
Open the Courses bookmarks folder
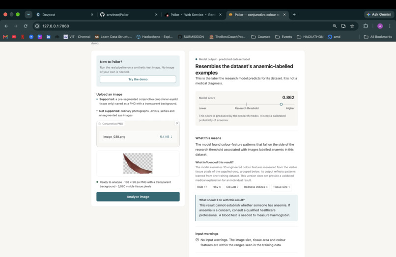click(260, 37)
